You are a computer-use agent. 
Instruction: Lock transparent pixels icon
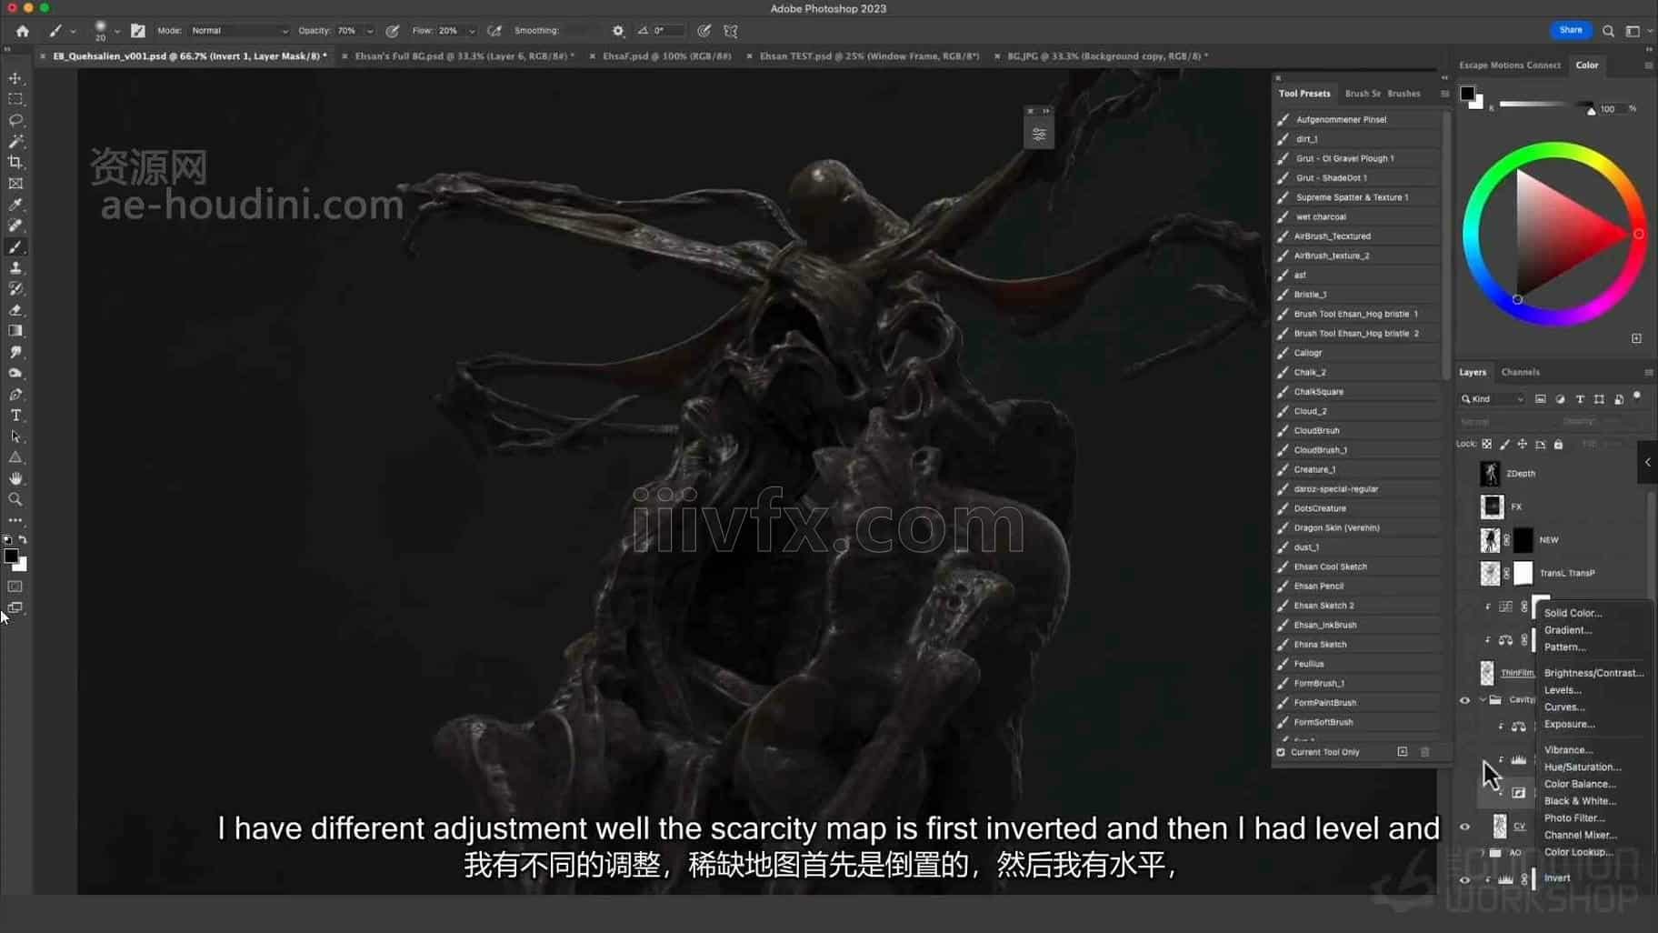(x=1487, y=445)
